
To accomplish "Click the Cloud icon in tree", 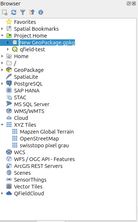I will pyautogui.click(x=9, y=118).
